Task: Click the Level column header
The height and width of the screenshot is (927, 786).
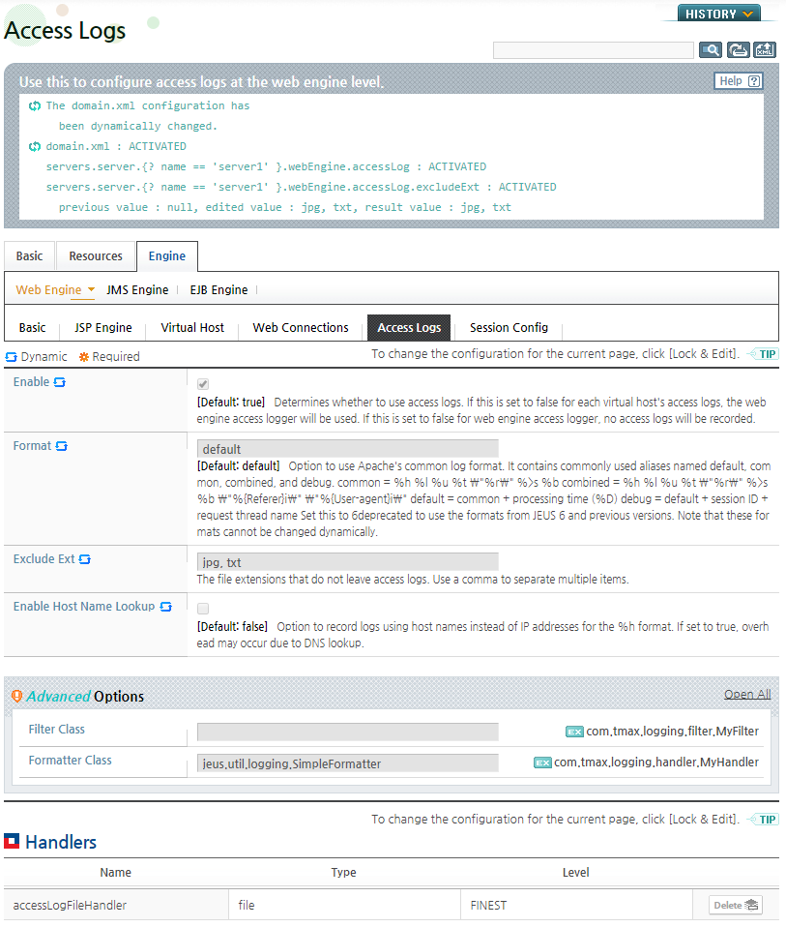Action: (576, 873)
